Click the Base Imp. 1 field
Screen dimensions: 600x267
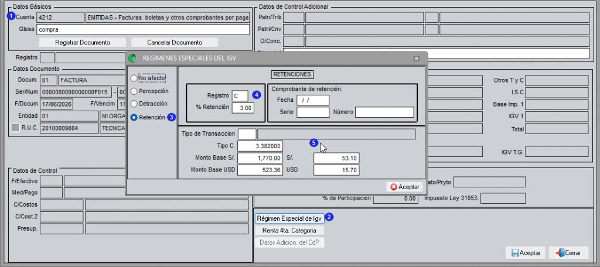coord(557,104)
